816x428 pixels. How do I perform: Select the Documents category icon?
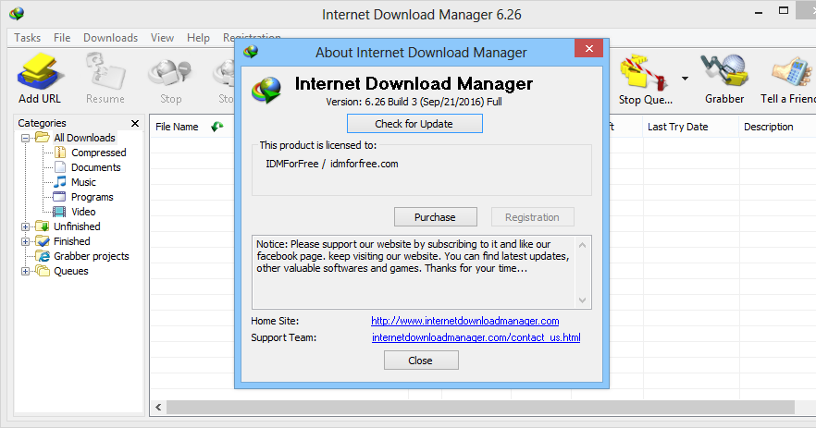[60, 167]
